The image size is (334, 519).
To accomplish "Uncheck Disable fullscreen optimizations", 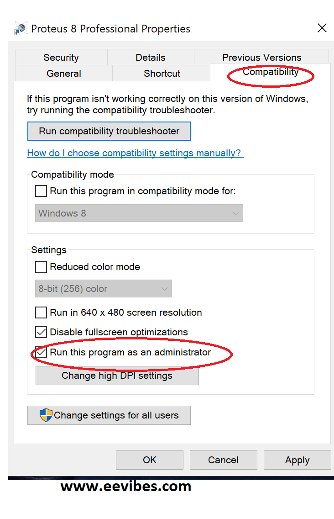I will coord(41,332).
